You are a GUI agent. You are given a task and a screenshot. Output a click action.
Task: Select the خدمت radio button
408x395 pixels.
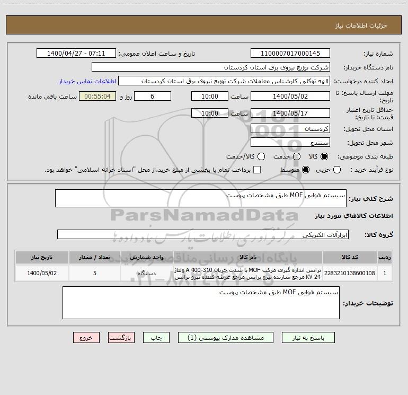click(x=297, y=156)
